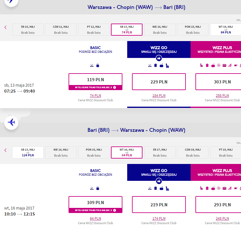
Task: Click pink priority walking icon above 303 PLN
Action: click(x=230, y=66)
